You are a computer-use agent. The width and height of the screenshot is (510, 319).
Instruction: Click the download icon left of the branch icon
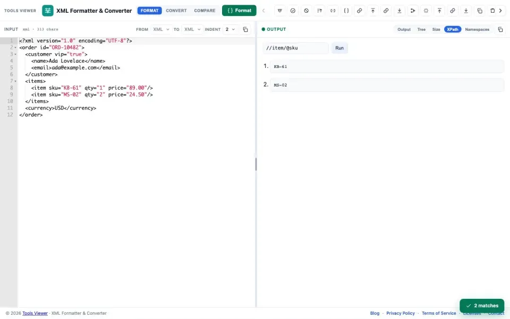(x=399, y=11)
